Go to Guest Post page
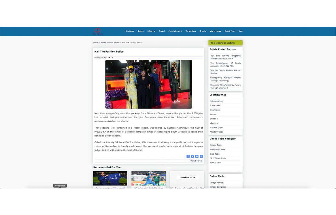This screenshot has width=336, height=215. click(x=229, y=31)
